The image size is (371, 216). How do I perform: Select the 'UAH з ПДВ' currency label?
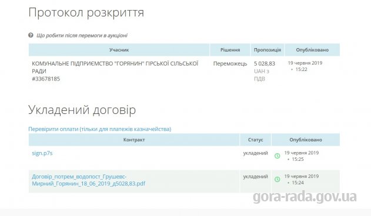point(262,75)
